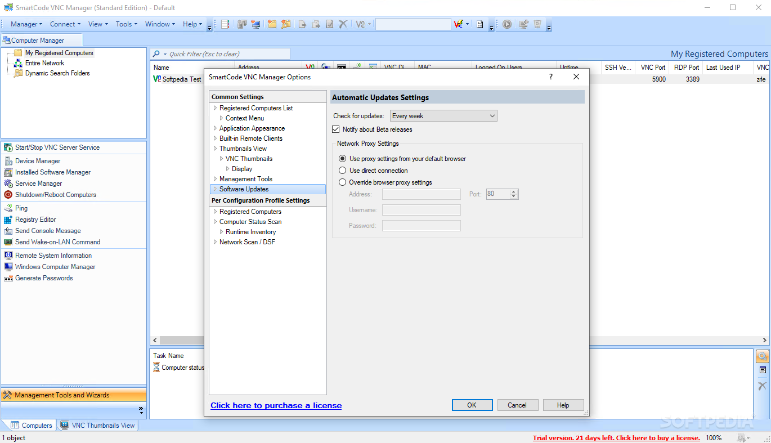Click Cancel in the Options dialog

pyautogui.click(x=517, y=405)
